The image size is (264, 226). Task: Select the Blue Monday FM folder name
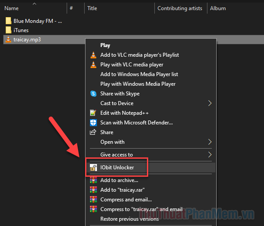coord(38,21)
